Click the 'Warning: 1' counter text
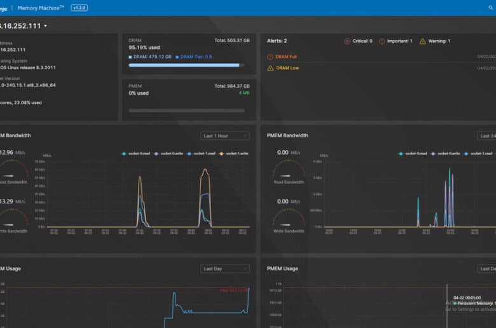Viewport: 496px width, 328px height. (x=439, y=41)
